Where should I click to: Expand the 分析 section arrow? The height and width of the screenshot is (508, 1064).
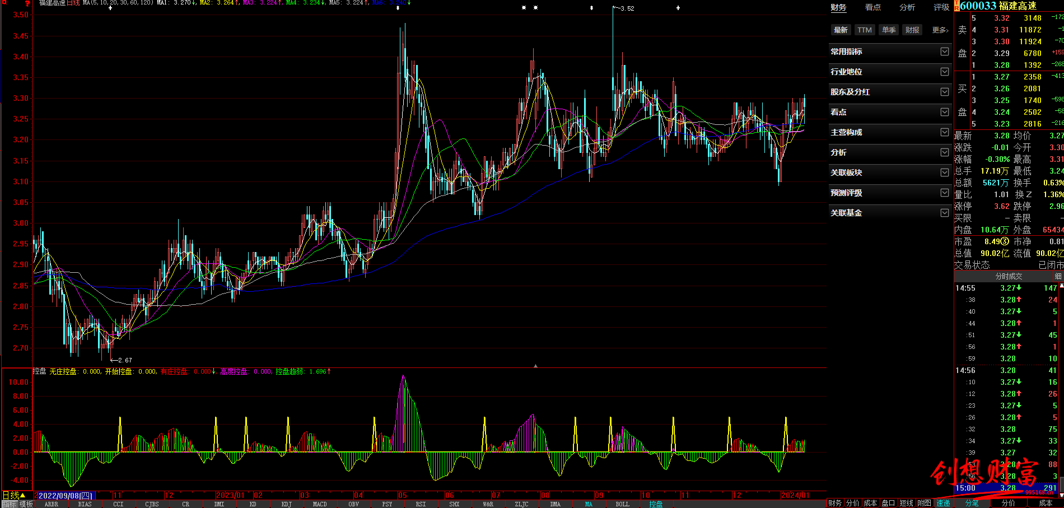coord(945,152)
